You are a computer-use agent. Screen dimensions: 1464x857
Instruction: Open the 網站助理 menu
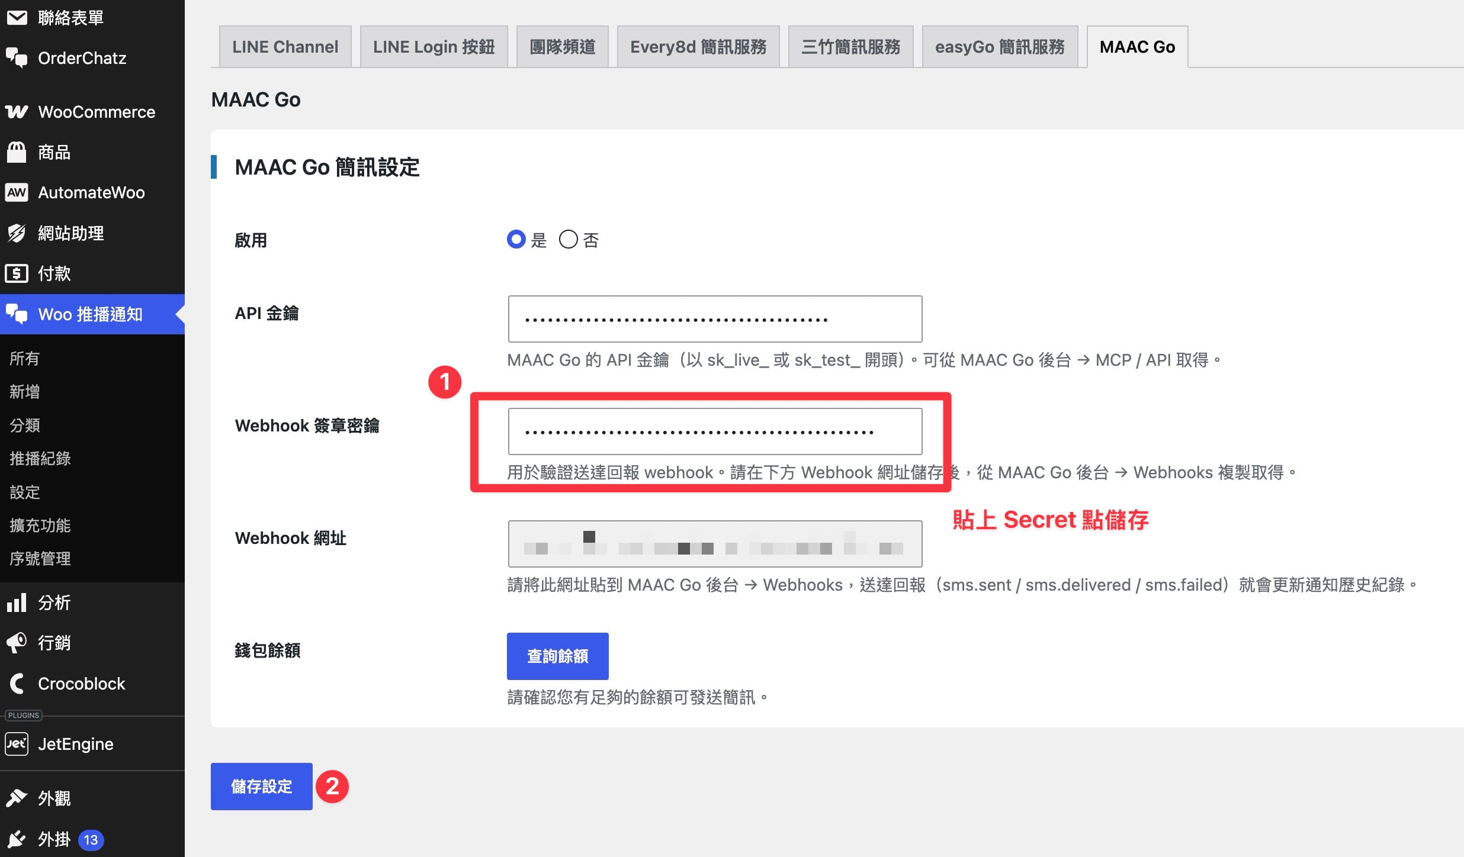pyautogui.click(x=92, y=233)
